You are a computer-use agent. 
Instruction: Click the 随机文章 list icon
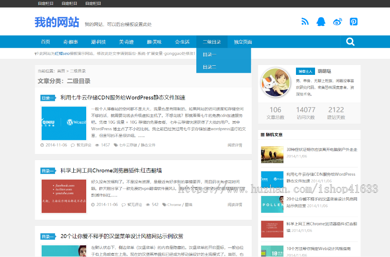pyautogui.click(x=263, y=135)
